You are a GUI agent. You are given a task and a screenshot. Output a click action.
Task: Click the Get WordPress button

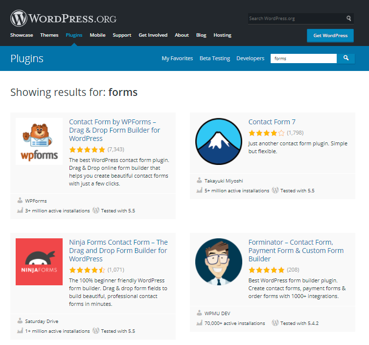(x=330, y=36)
